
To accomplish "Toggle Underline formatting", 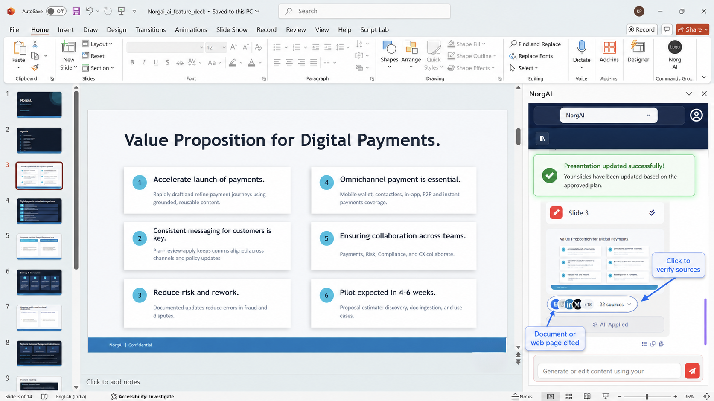I will (156, 63).
